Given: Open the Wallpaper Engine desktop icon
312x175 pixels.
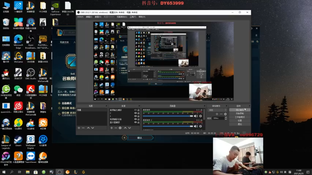Looking at the screenshot, I should (30, 142).
